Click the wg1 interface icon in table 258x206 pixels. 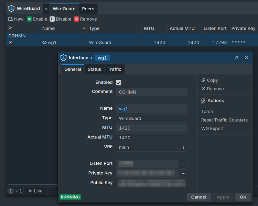click(44, 43)
